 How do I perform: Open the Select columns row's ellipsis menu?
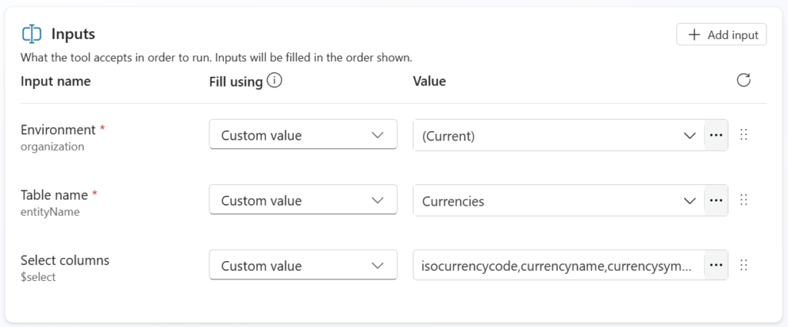(716, 266)
